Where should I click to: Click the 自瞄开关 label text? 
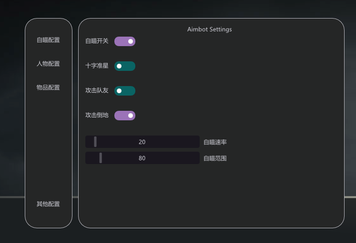pos(97,41)
